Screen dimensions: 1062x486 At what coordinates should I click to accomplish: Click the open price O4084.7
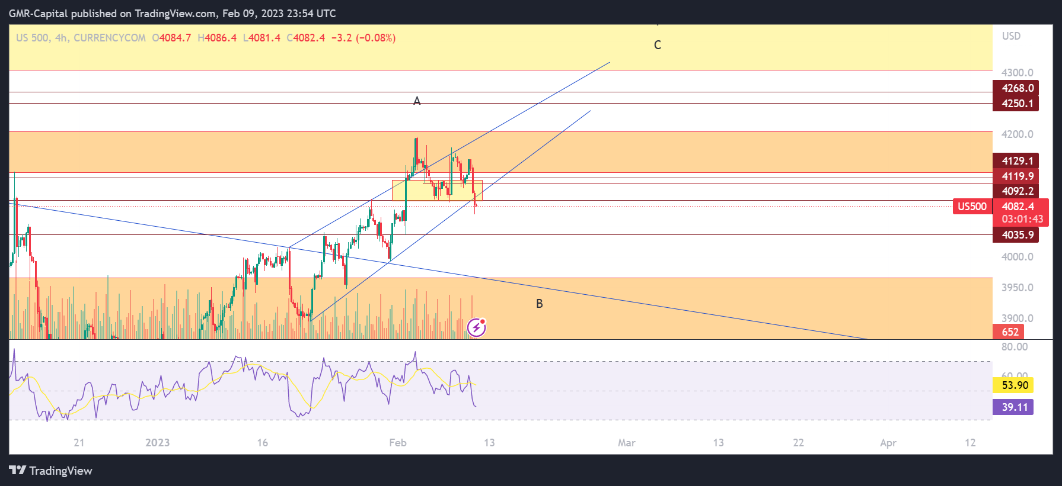click(172, 38)
